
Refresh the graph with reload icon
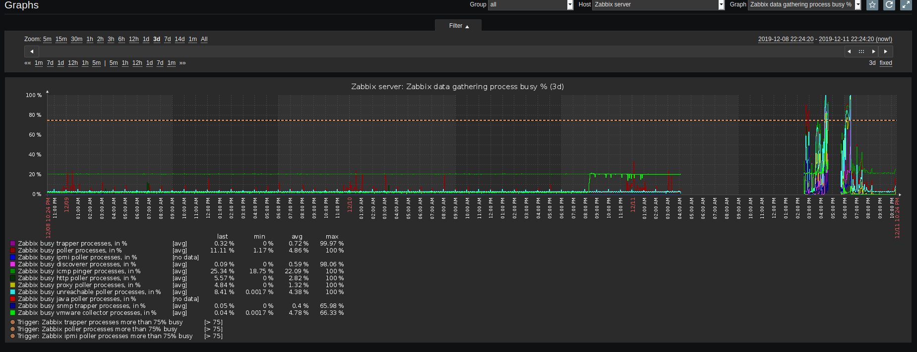click(x=889, y=5)
